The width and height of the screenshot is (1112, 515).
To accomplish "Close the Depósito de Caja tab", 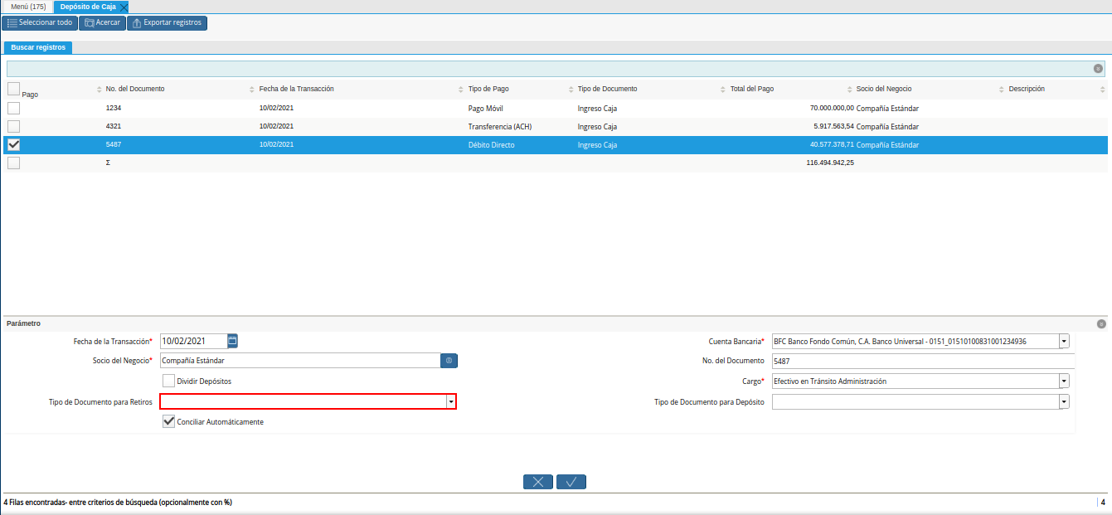I will [124, 7].
